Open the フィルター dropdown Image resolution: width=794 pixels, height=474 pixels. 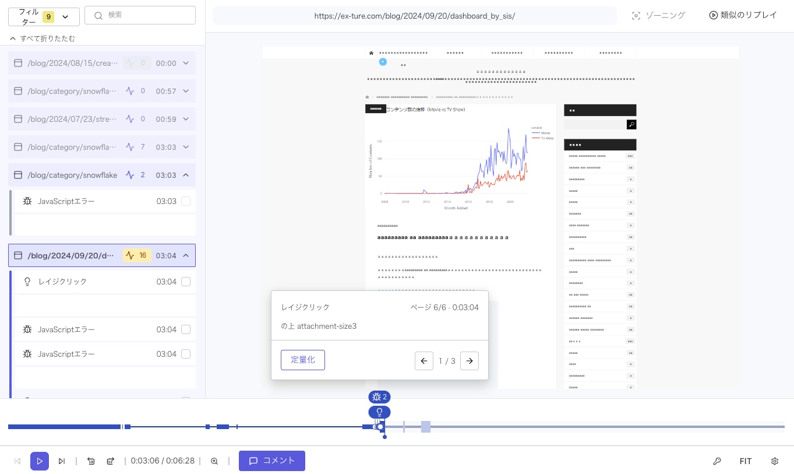click(x=44, y=17)
